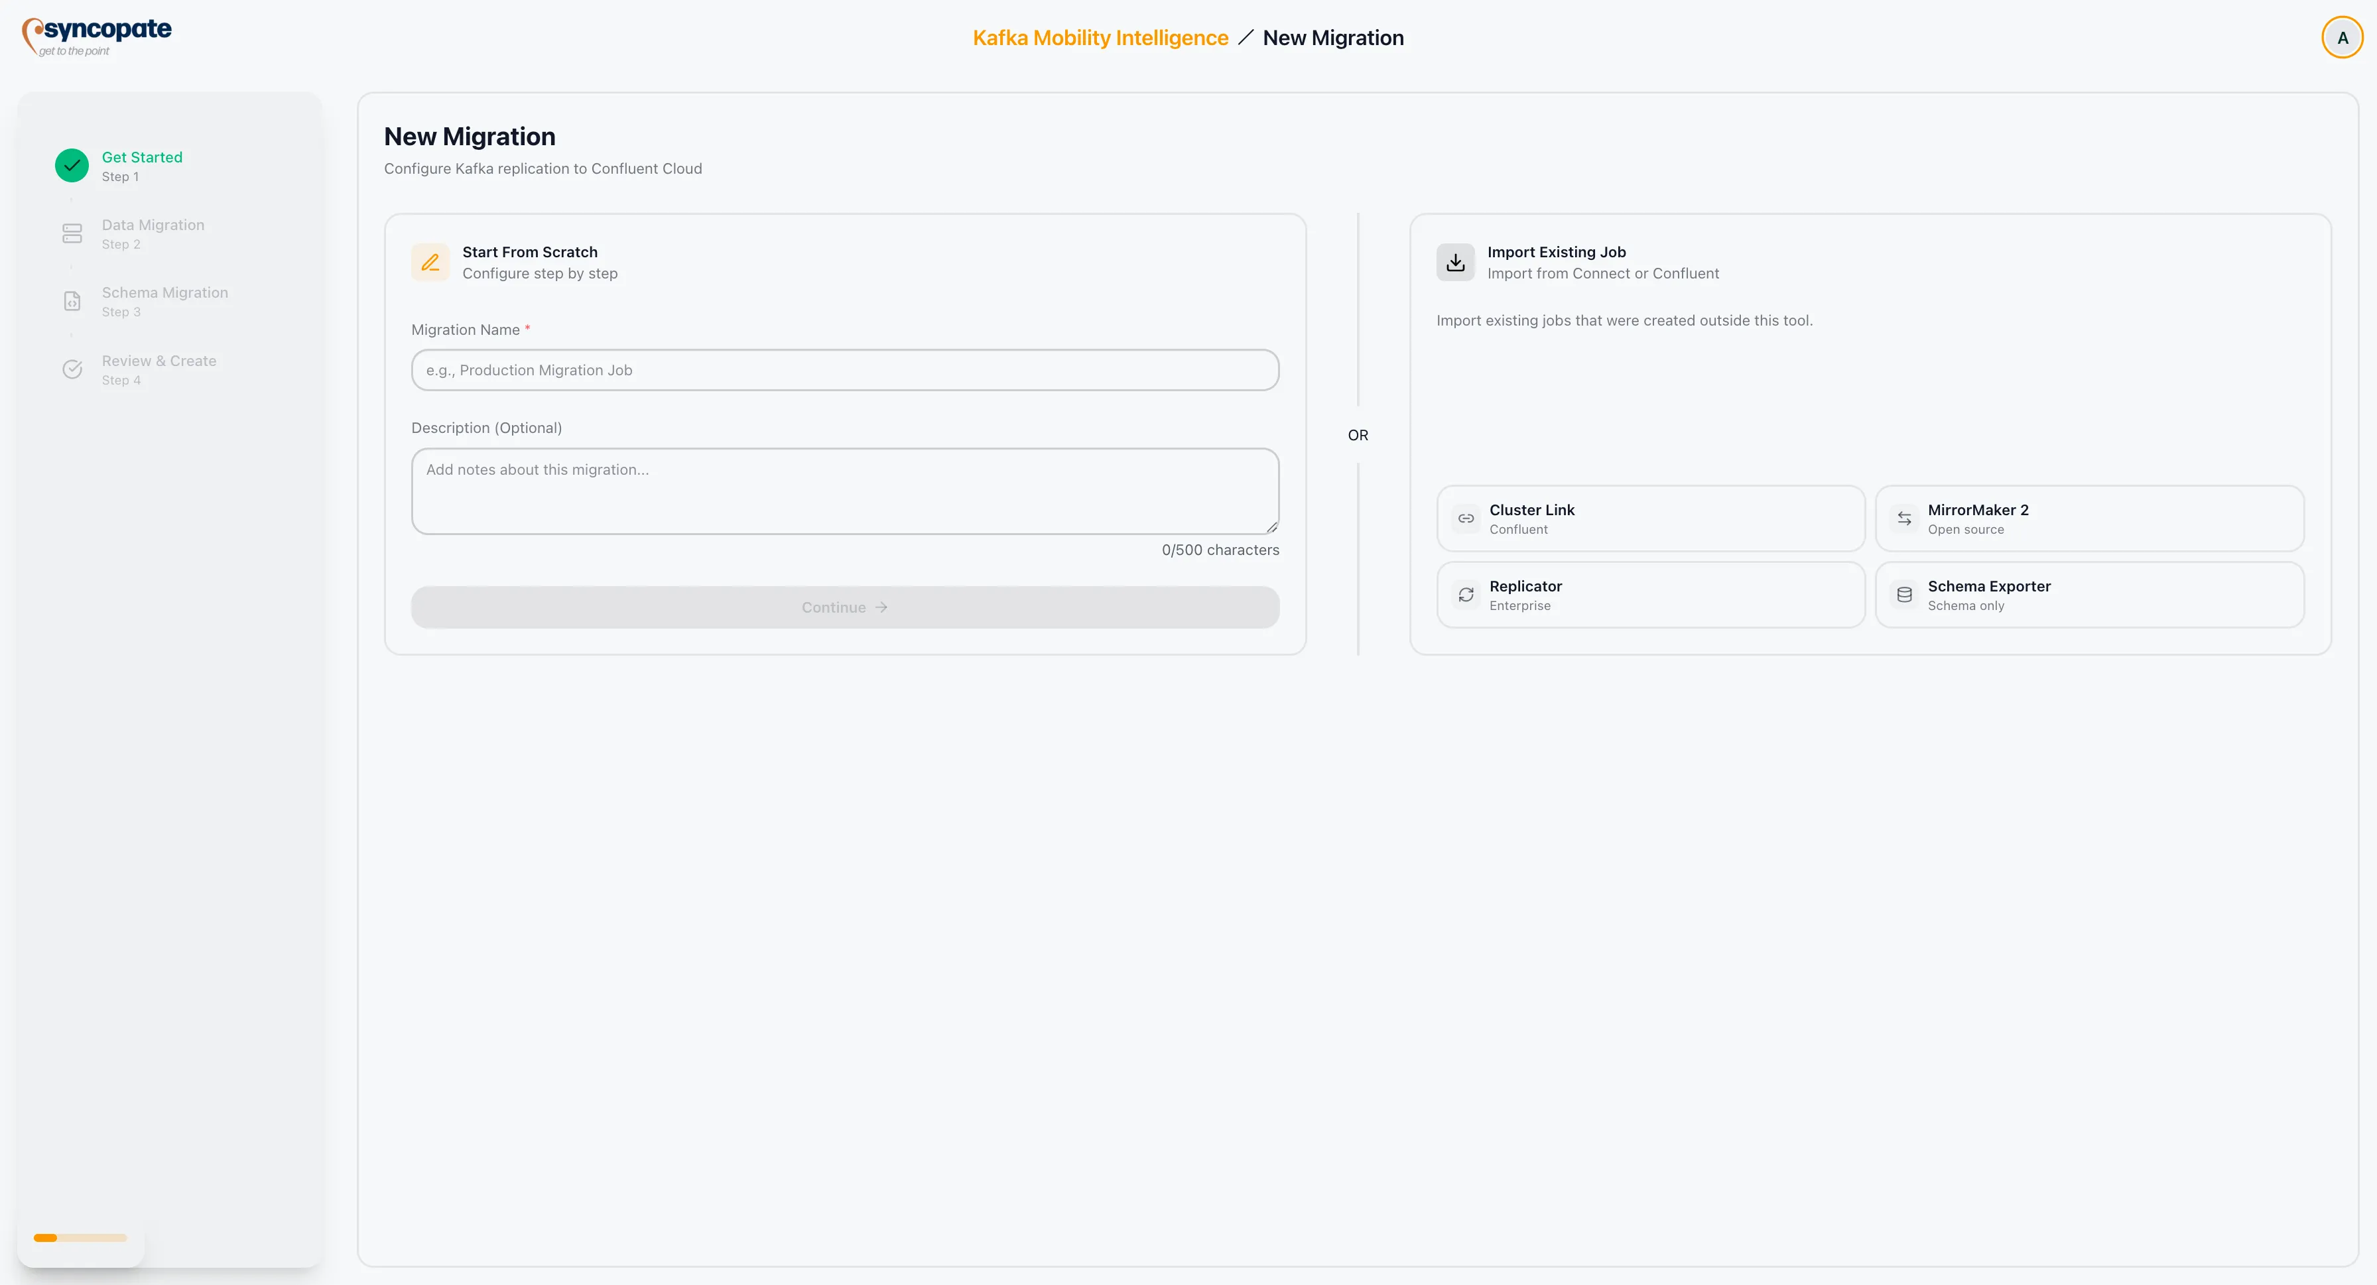Click the Import Existing Job download icon
This screenshot has width=2377, height=1285.
[x=1455, y=262]
